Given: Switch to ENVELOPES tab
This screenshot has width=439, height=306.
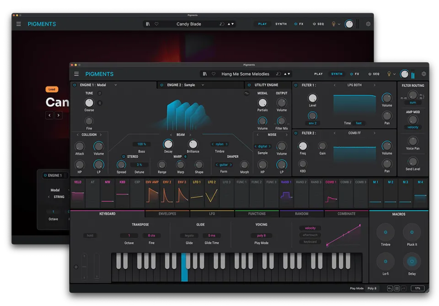Looking at the screenshot, I should (x=167, y=214).
